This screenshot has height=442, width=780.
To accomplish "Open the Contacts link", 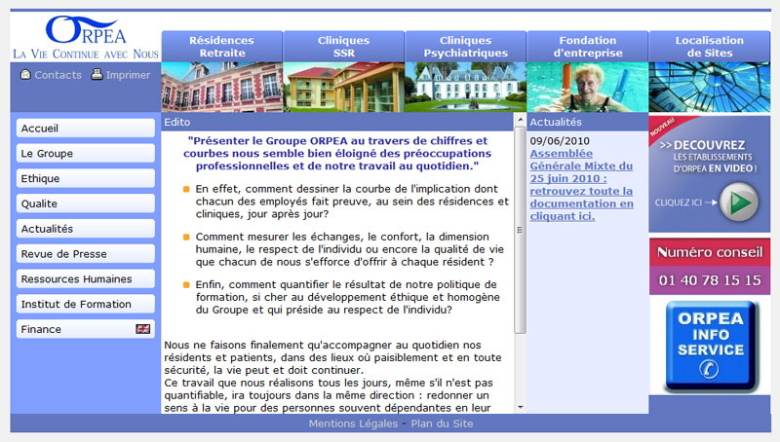I will pos(58,75).
